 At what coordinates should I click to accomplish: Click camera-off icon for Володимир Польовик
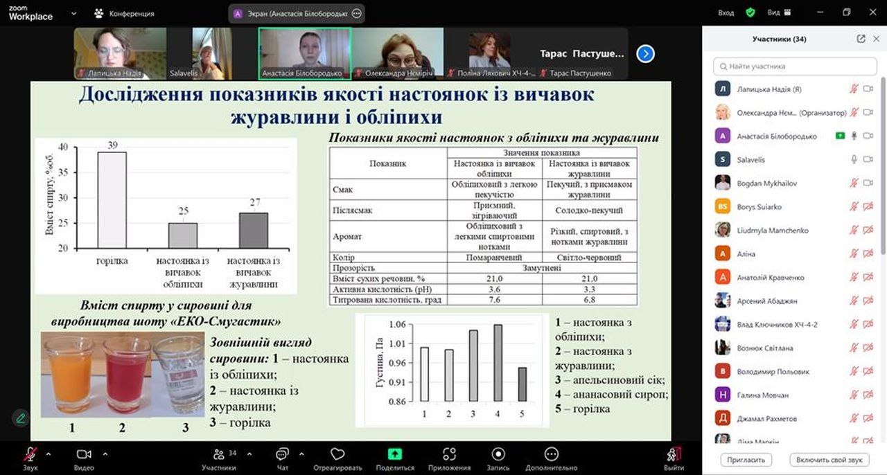pyautogui.click(x=868, y=372)
